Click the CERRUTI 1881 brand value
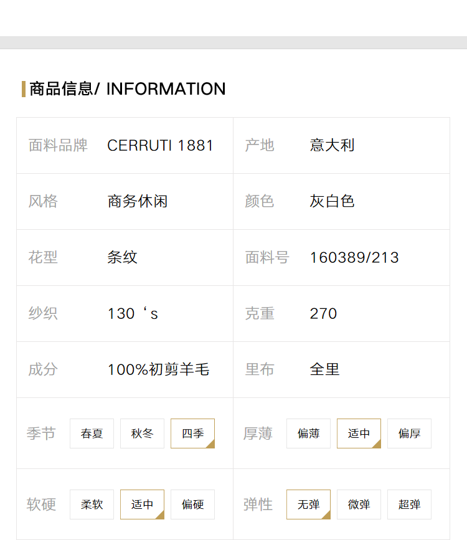The height and width of the screenshot is (540, 467). (x=160, y=145)
